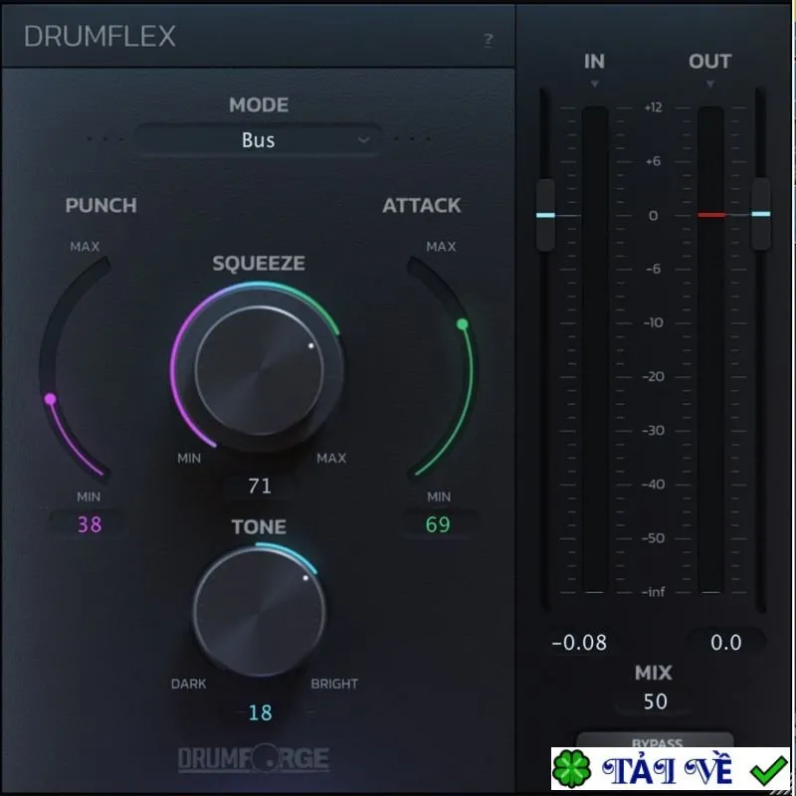Click the MAX label above the Punch arc
Screen dimensions: 796x796
[85, 247]
